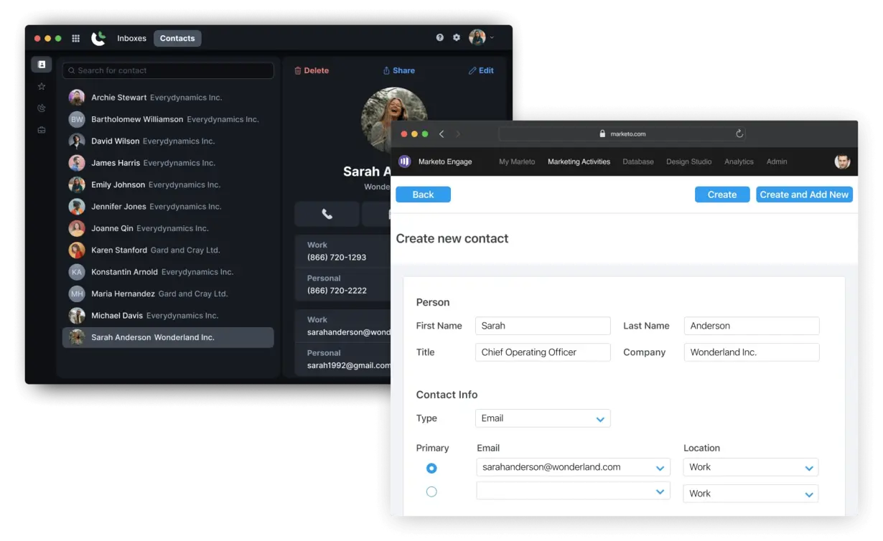Open settings gear icon
Image resolution: width=883 pixels, height=541 pixels.
coord(457,37)
